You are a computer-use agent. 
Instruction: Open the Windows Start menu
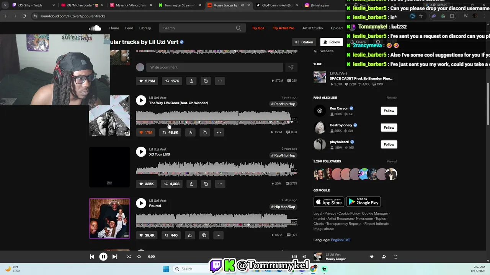click(x=166, y=269)
